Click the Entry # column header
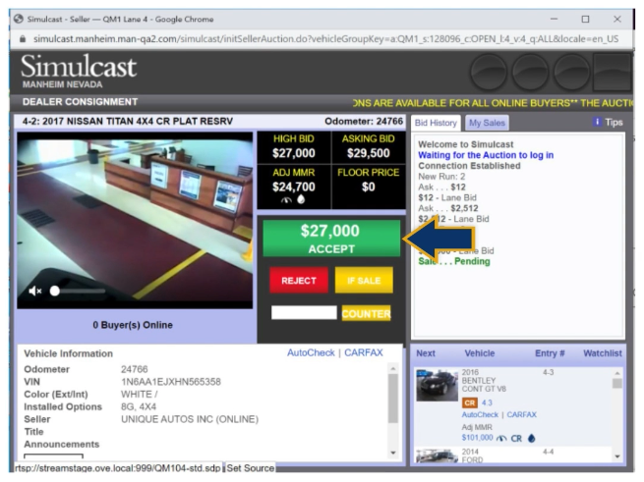 550,353
